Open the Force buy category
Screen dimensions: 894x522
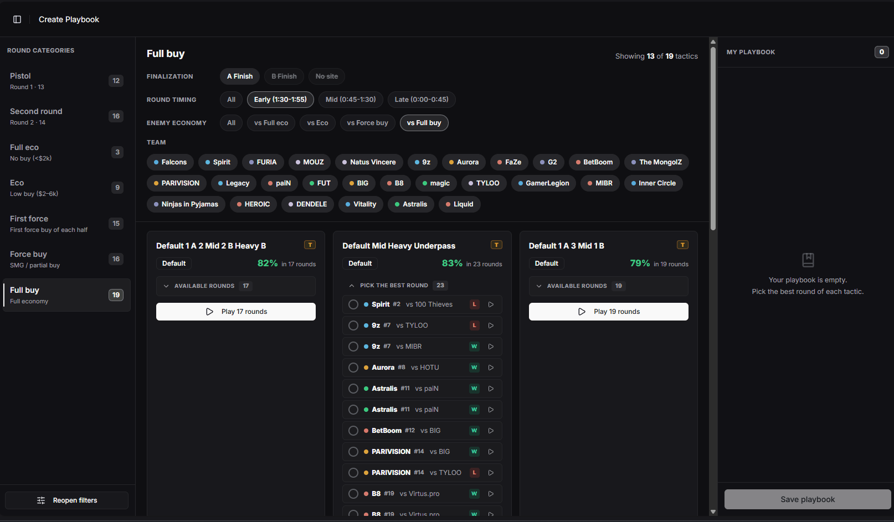(67, 259)
